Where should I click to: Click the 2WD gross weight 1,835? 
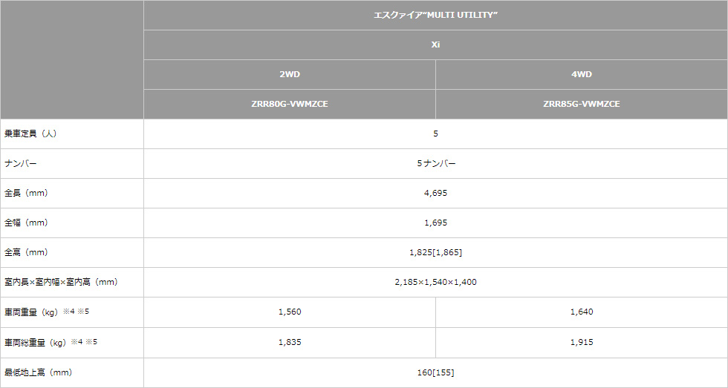290,342
